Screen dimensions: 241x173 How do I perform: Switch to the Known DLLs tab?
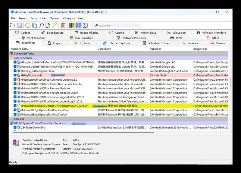click(146, 32)
